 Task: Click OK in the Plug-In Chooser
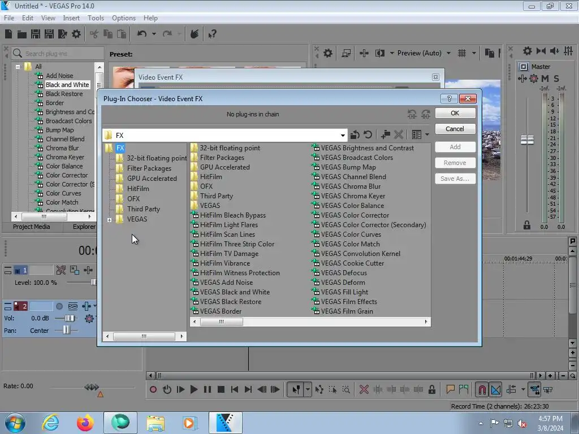tap(455, 113)
